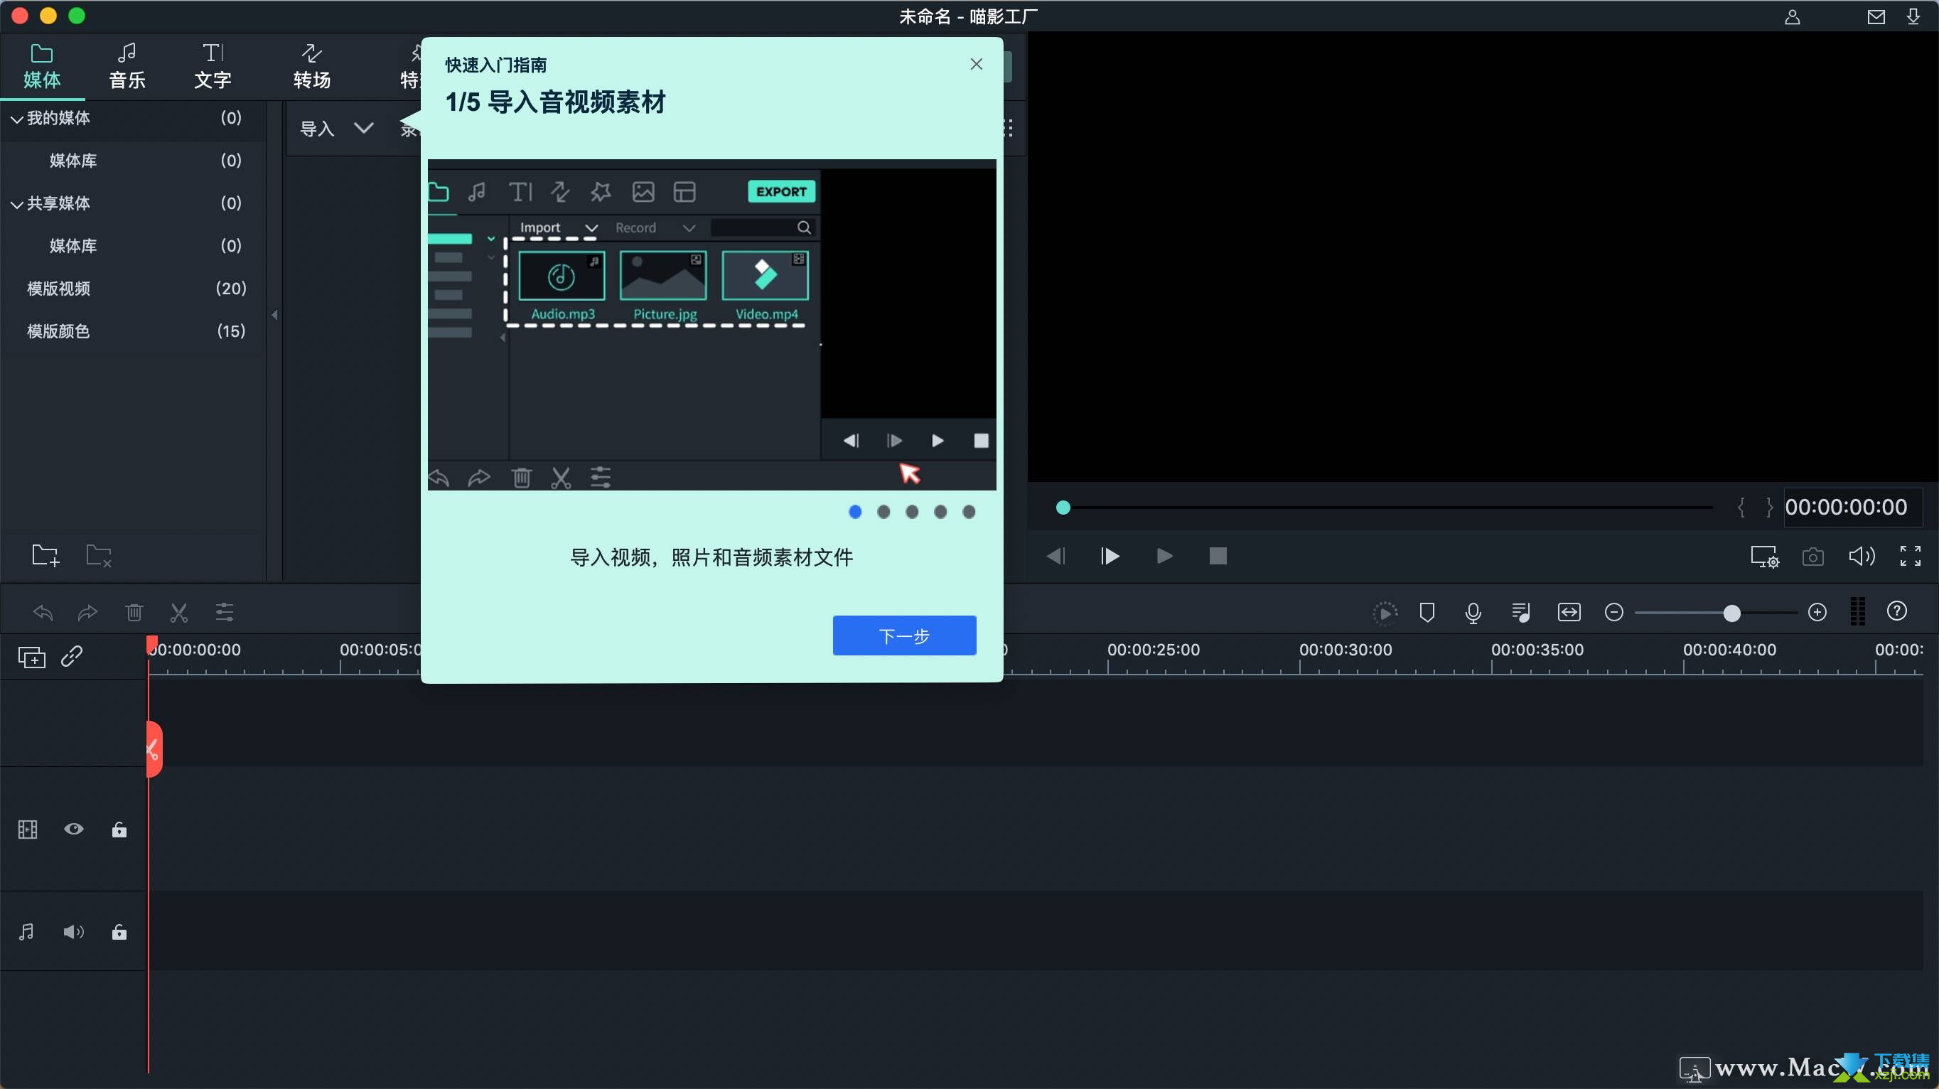
Task: Click the delete folder icon
Action: pos(99,555)
